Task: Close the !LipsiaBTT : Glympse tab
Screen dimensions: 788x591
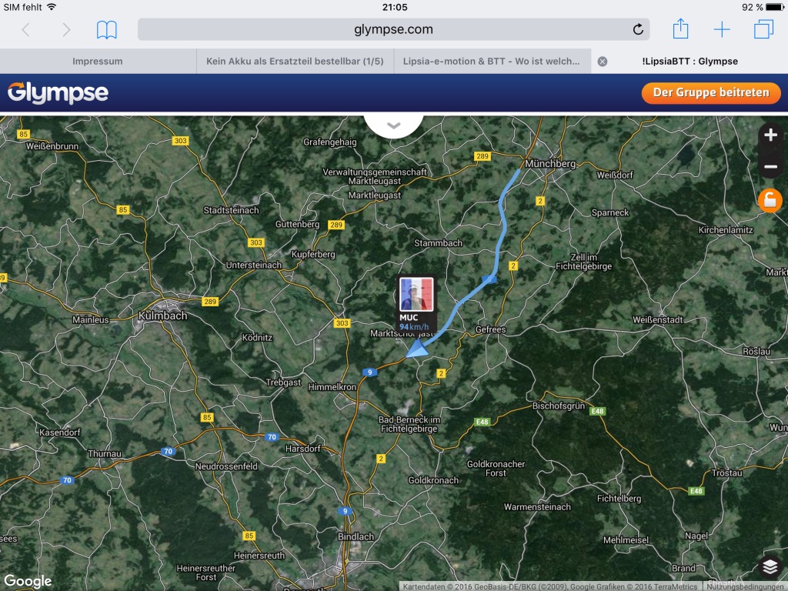Action: [x=603, y=62]
